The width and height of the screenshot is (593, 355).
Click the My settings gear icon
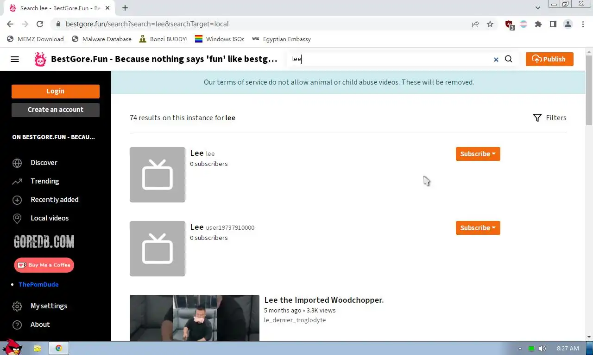[x=17, y=306]
